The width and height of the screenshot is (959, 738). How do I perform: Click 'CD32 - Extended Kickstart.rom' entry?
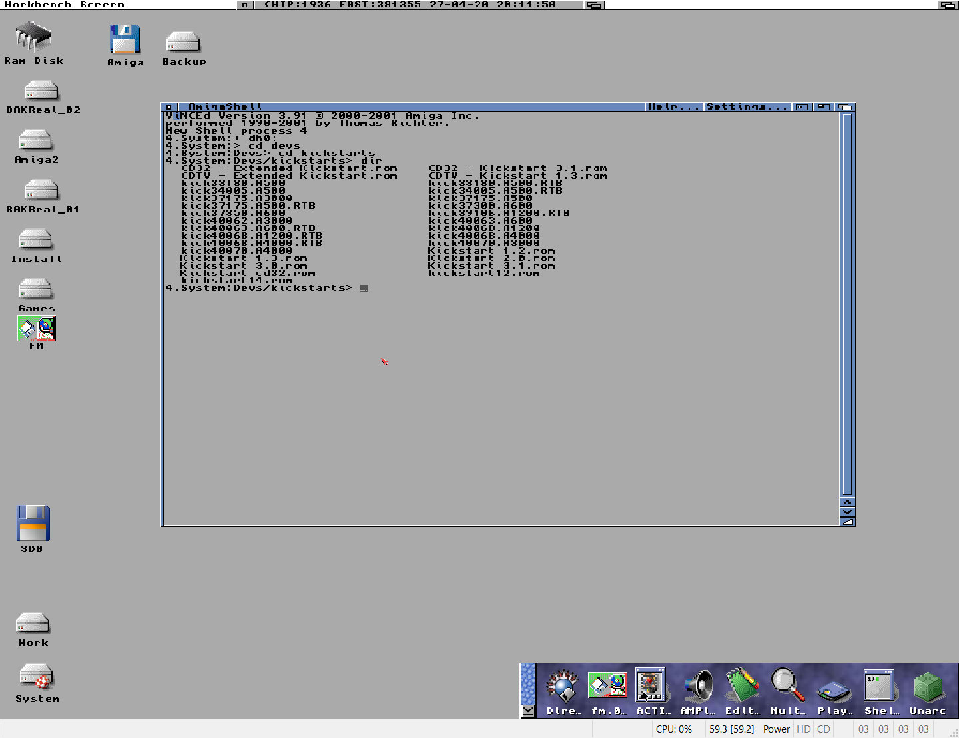289,168
